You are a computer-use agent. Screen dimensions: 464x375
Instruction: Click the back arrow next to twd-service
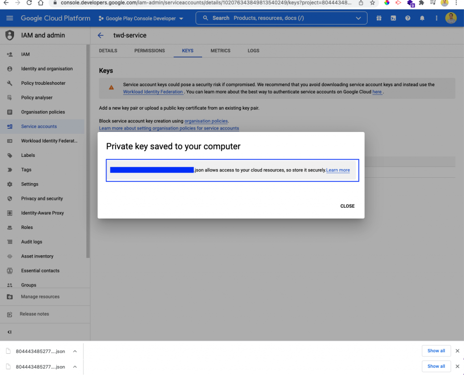[101, 35]
